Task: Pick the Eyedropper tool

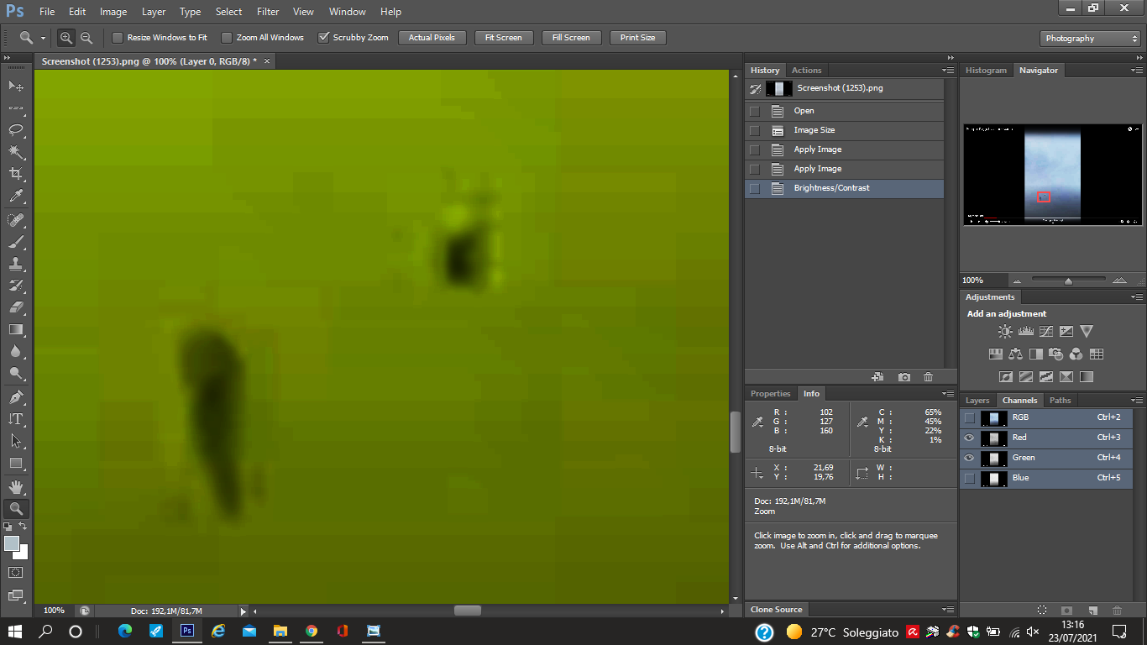Action: [x=15, y=197]
